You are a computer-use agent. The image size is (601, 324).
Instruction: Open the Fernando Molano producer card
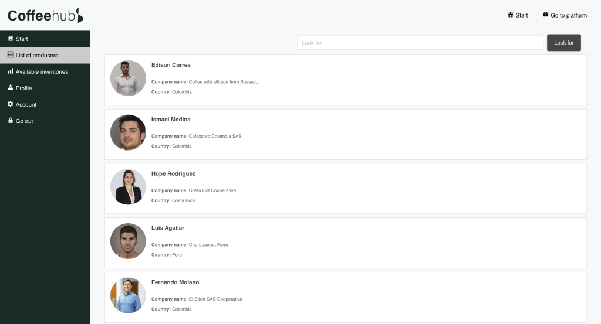tap(345, 297)
